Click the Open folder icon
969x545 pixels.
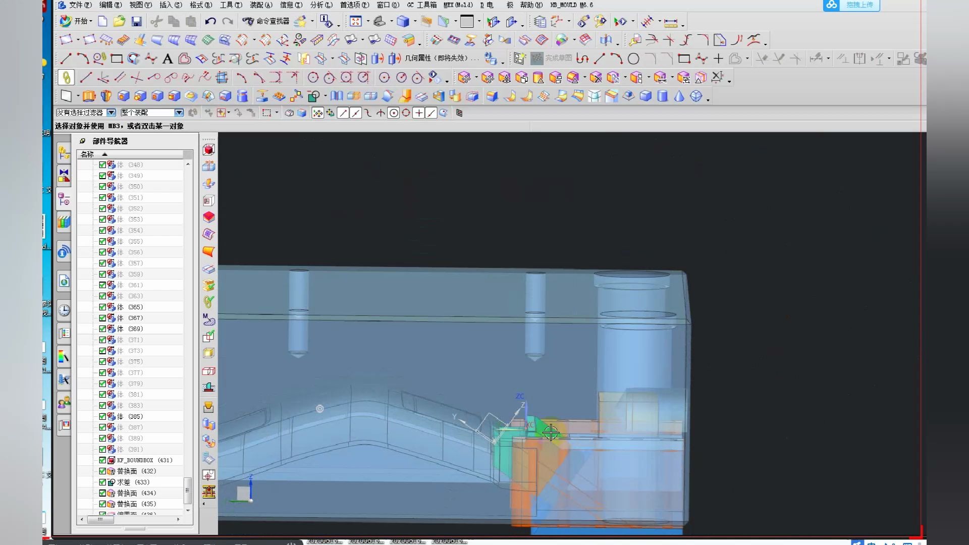119,21
